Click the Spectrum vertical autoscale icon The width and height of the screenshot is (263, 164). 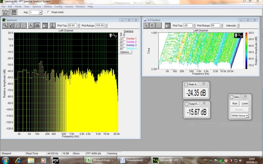(x=52, y=25)
